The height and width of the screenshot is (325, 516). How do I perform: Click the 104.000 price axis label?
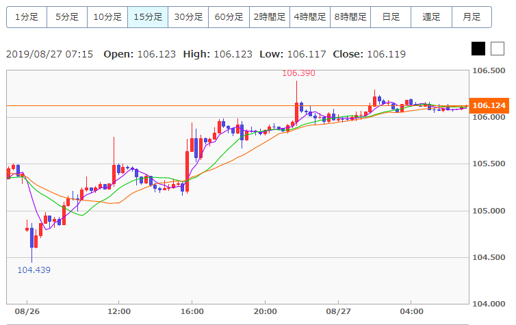click(x=489, y=304)
